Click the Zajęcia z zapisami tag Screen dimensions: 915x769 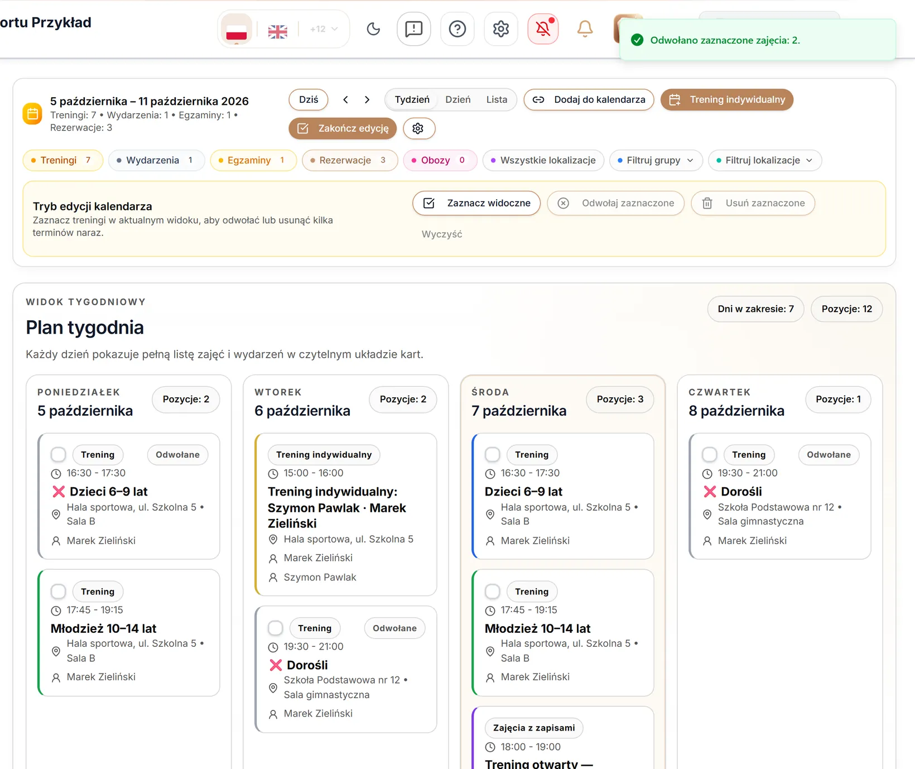pos(534,728)
